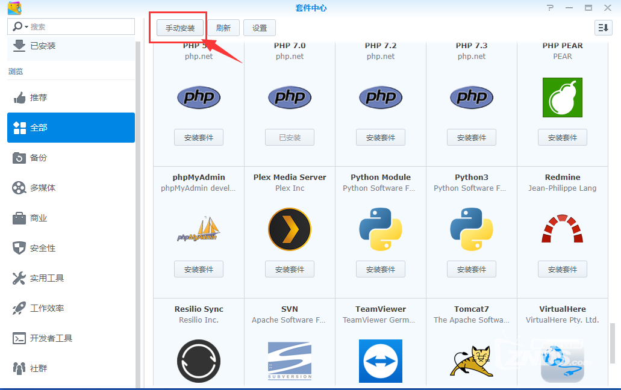Open the Installed packages section
Screen dimensions: 621x390
[71, 46]
